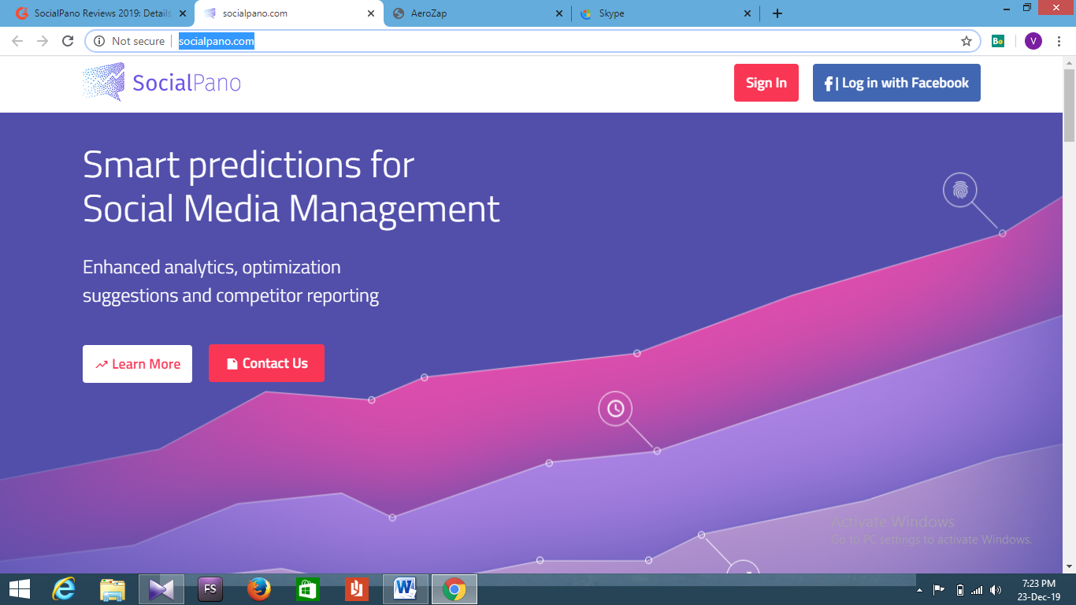Screen dimensions: 1076x605
Task: Open the green browser extension icon
Action: click(x=998, y=41)
